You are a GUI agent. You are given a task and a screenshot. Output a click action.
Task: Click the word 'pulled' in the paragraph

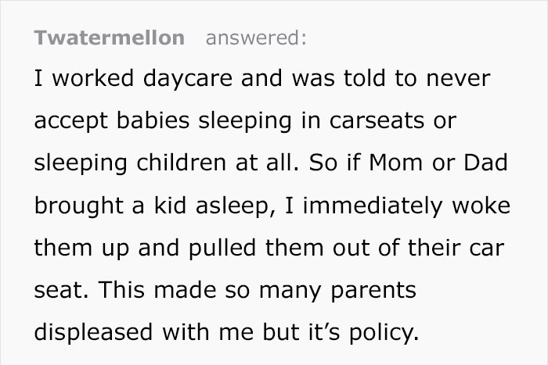[222, 248]
